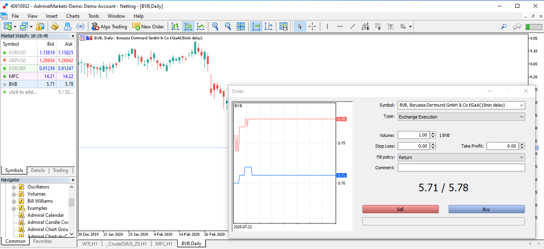This screenshot has height=249, width=544.
Task: Select the cursor arrow tool
Action: pos(300,27)
